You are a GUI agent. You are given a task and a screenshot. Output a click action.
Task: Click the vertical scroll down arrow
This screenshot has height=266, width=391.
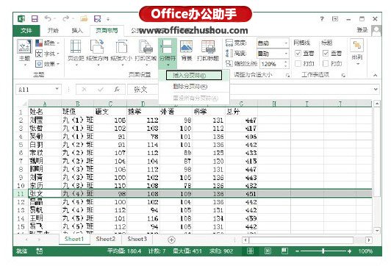pos(377,230)
